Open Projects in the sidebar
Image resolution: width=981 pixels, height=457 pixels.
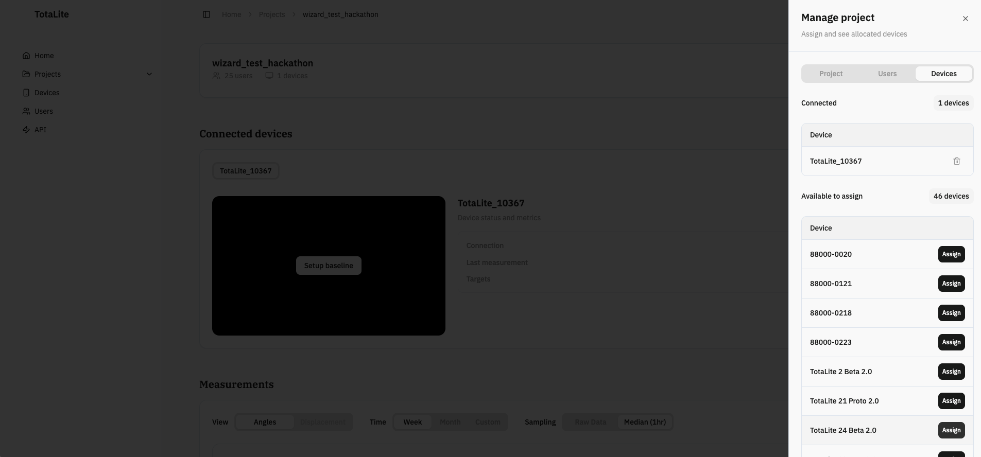(47, 74)
